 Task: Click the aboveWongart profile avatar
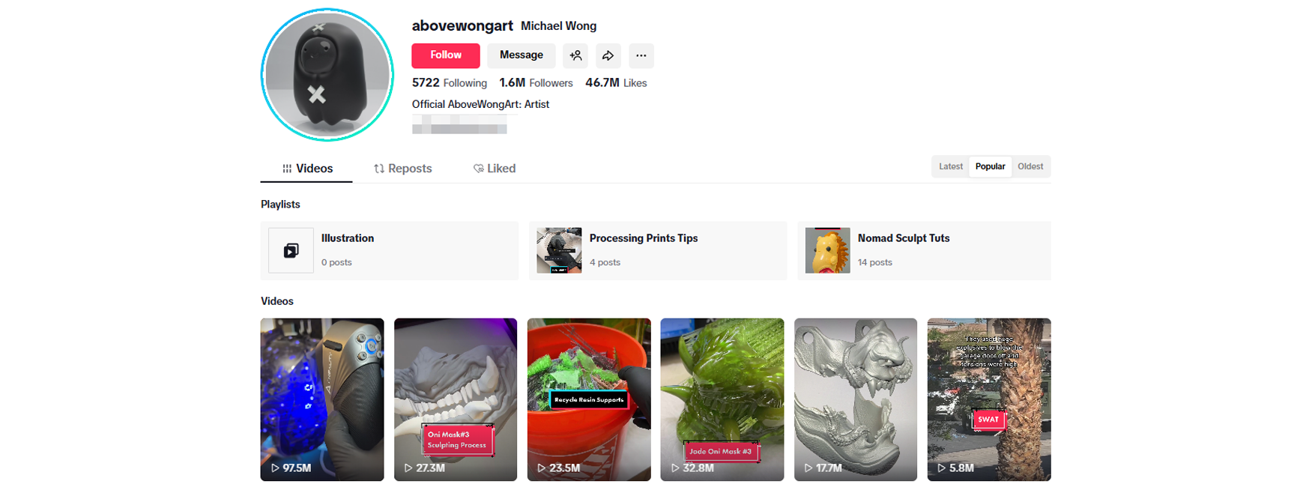(x=327, y=75)
